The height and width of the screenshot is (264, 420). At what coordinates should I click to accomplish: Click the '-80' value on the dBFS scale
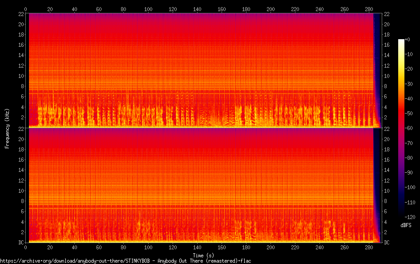click(x=409, y=158)
